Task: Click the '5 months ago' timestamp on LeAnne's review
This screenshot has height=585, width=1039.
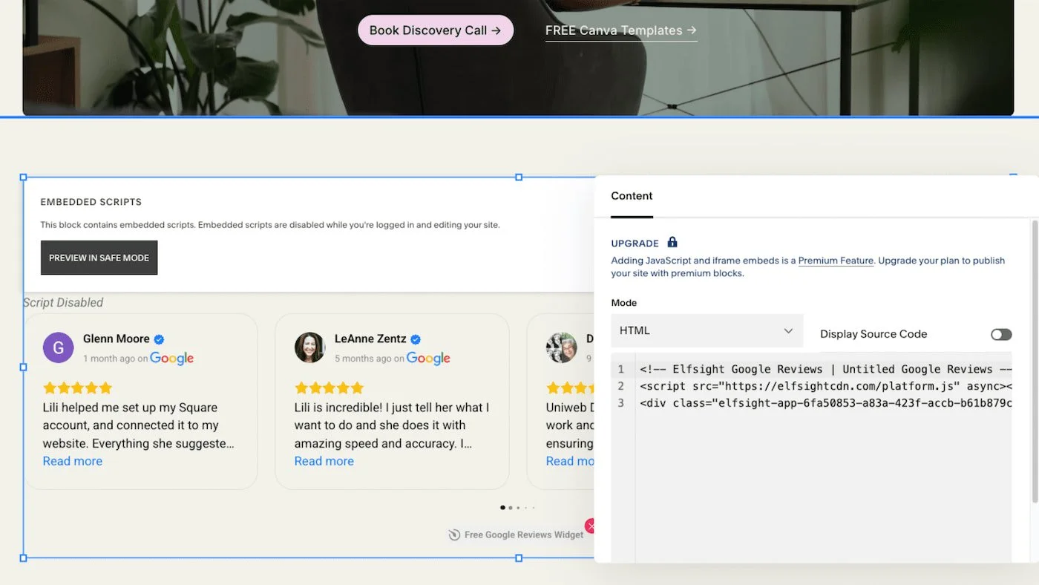Action: [x=363, y=359]
